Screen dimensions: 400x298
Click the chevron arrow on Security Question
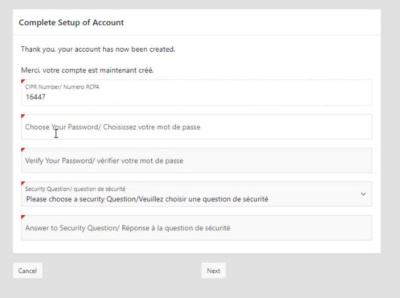(x=363, y=194)
